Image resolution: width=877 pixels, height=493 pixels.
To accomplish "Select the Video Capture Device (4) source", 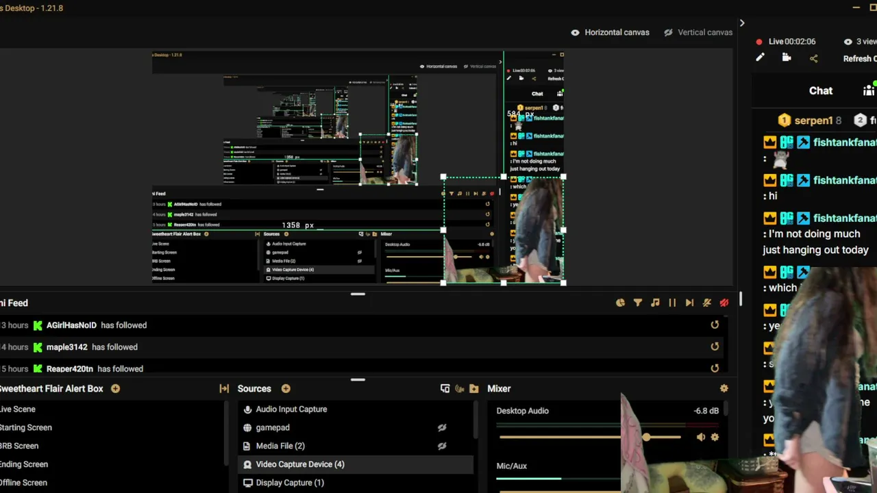I will [355, 464].
